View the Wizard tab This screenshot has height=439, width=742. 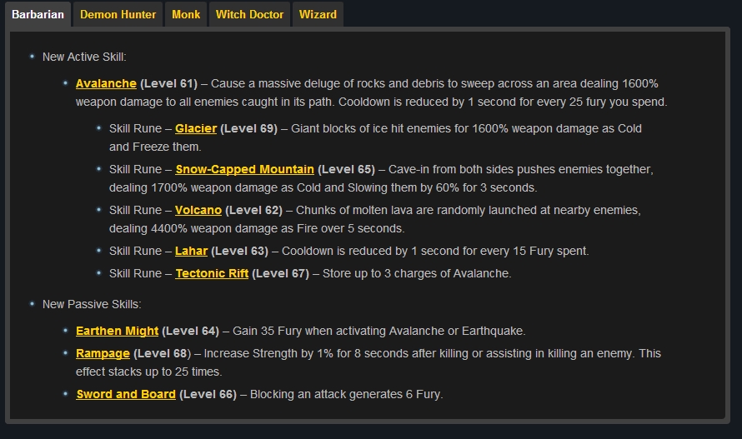click(318, 14)
